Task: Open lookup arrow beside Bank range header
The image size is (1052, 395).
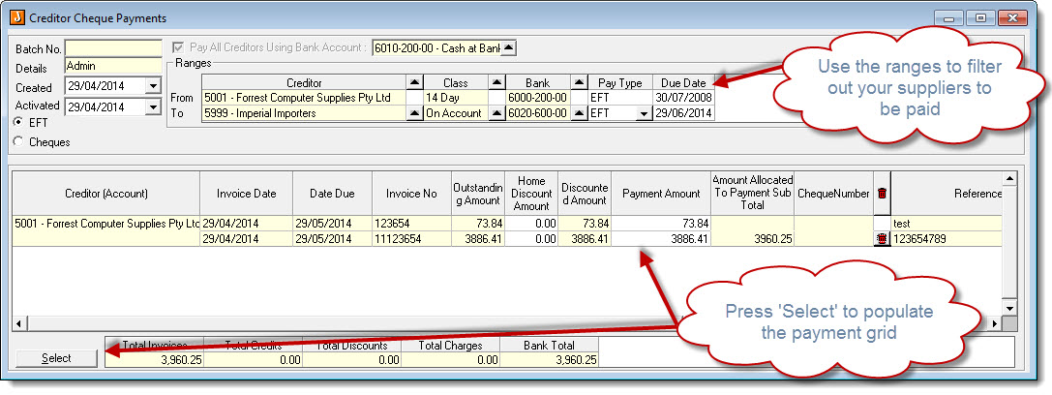Action: [579, 83]
